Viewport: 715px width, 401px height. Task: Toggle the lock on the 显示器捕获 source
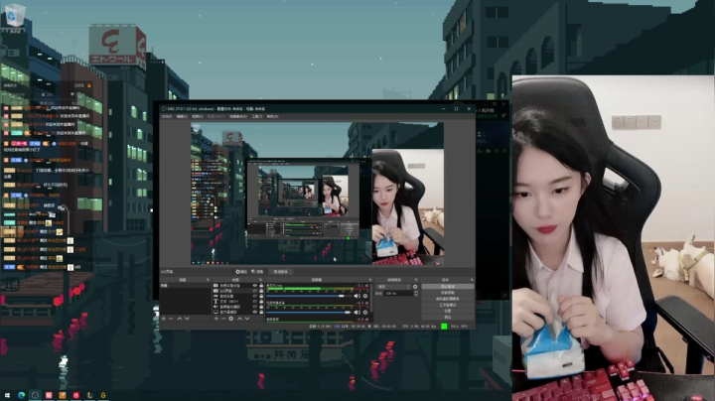pyautogui.click(x=261, y=312)
